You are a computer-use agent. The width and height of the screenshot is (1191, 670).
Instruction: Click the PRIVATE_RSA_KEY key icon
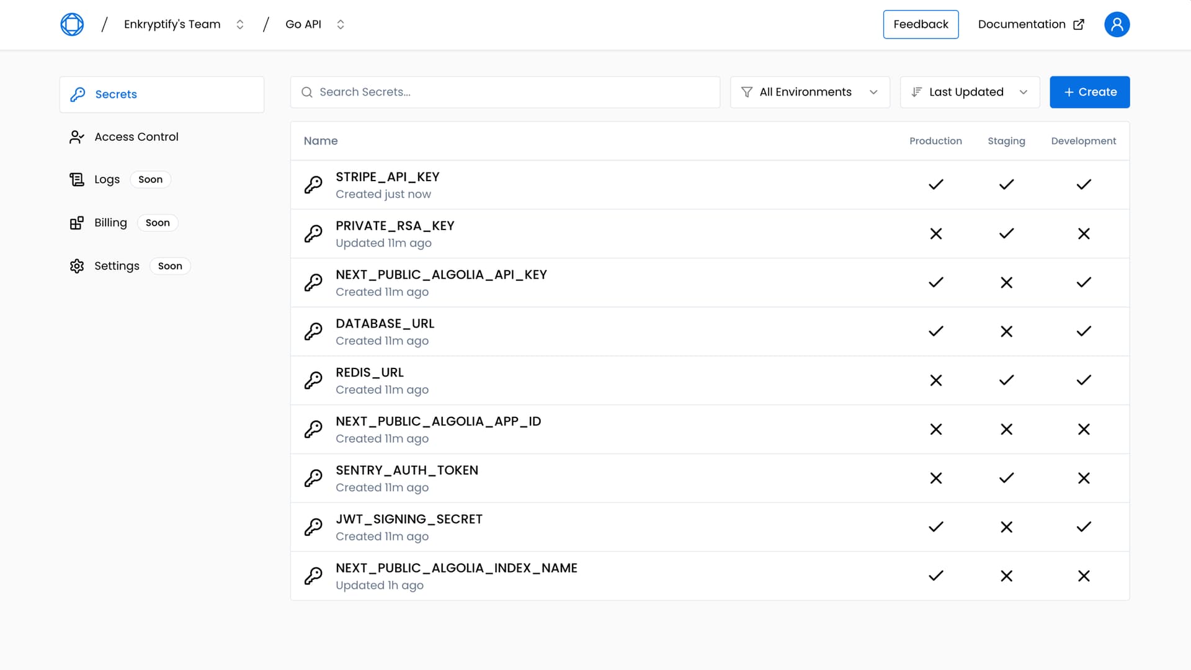(313, 233)
